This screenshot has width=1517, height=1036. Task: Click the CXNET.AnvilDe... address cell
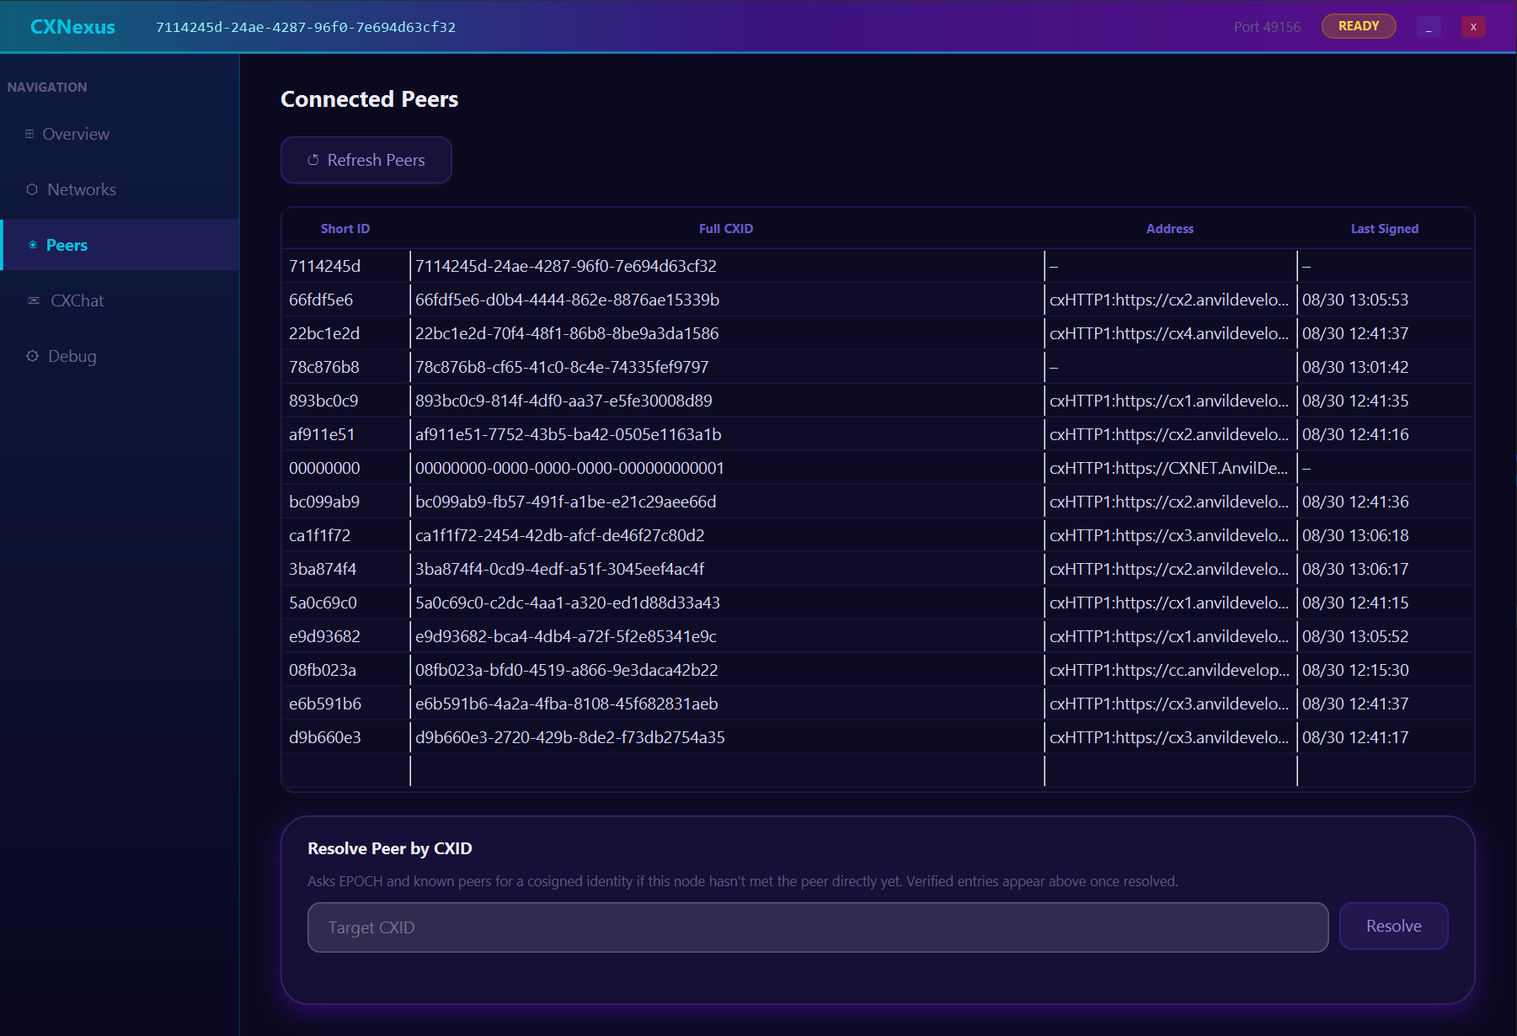coord(1170,468)
